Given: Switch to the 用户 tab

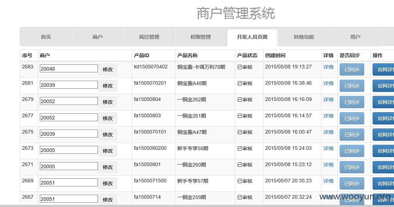Looking at the screenshot, I should click(x=355, y=37).
